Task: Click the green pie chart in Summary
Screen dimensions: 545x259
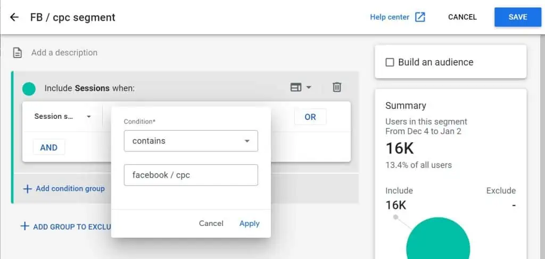Action: (438, 238)
